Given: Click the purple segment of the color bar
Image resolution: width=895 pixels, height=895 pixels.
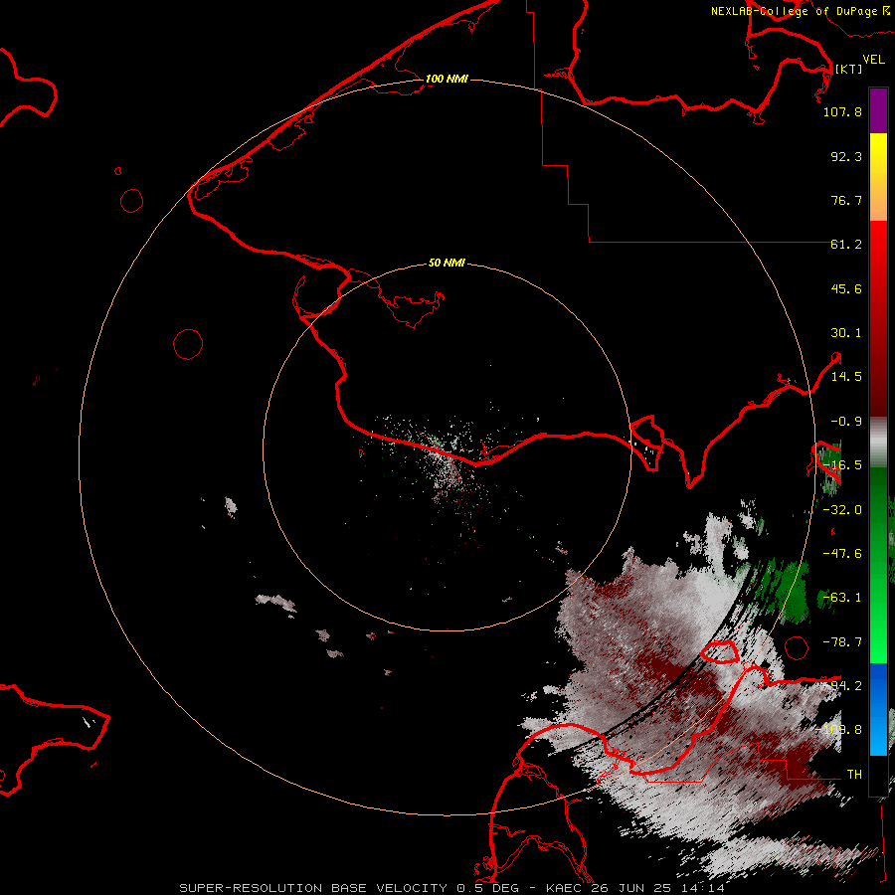Looking at the screenshot, I should click(x=878, y=110).
